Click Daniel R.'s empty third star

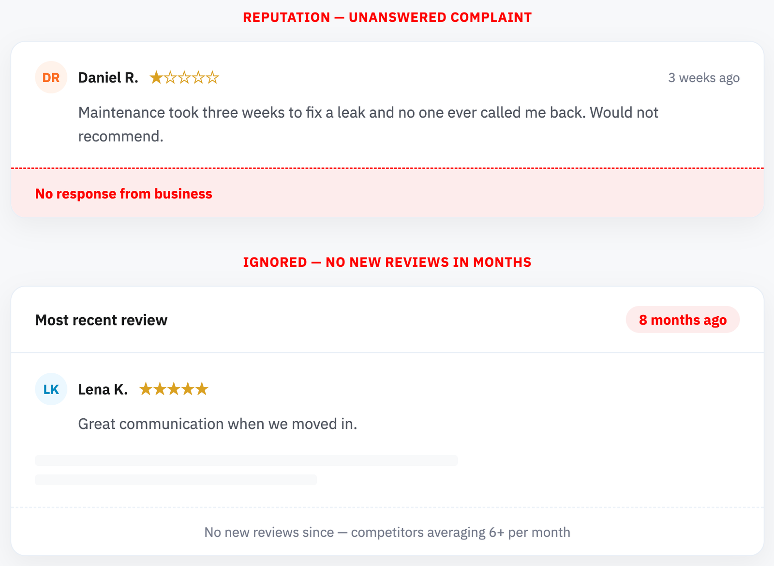coord(184,77)
